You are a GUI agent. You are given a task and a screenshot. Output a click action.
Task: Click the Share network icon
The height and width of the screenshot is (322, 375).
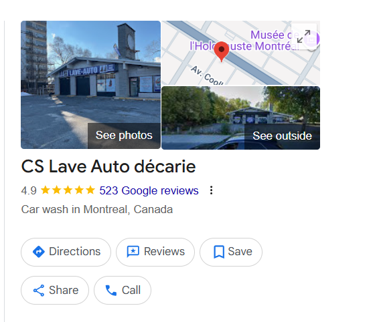[x=39, y=291]
